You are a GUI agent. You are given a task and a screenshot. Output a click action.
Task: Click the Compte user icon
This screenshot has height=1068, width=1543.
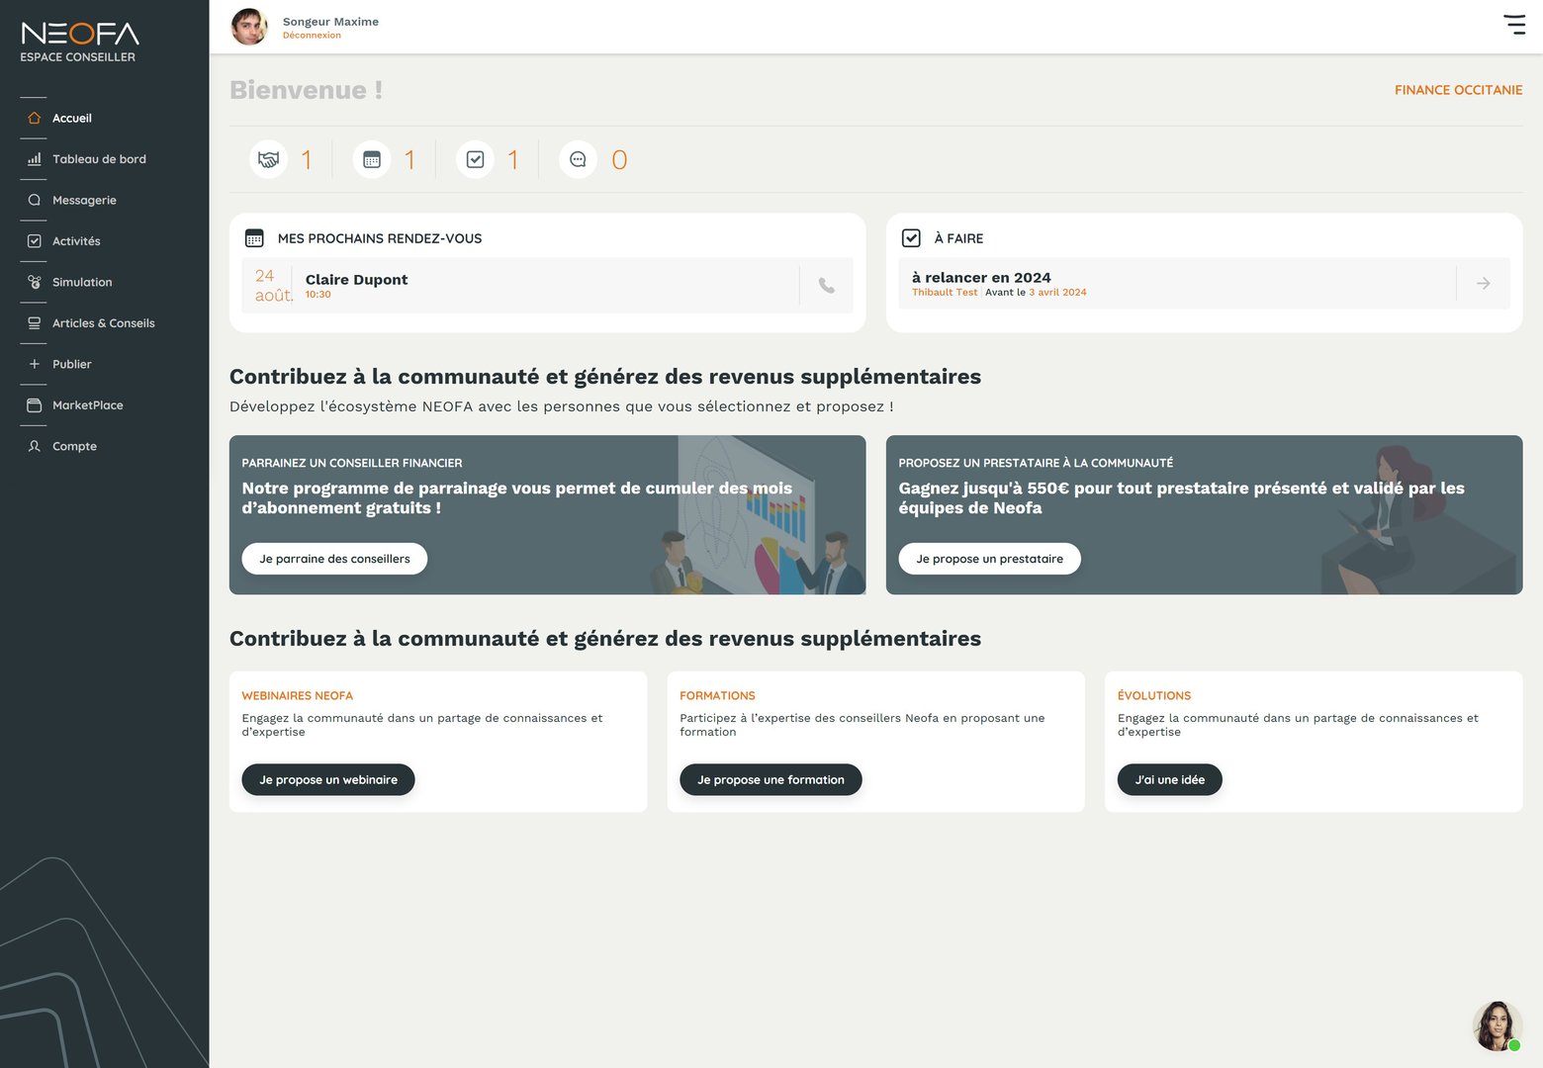click(35, 446)
